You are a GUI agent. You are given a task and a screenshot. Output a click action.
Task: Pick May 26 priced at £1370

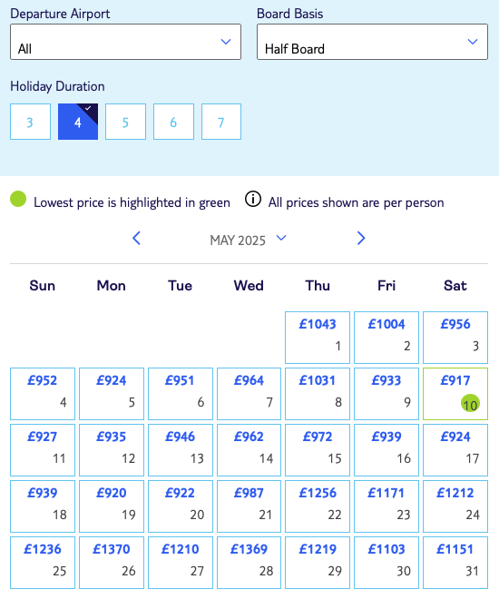(x=112, y=563)
